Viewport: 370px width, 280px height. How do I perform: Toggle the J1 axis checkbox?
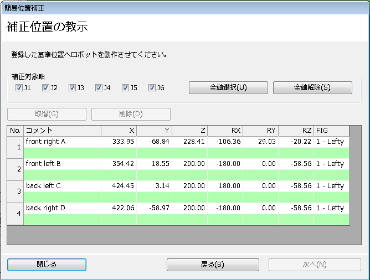point(19,88)
